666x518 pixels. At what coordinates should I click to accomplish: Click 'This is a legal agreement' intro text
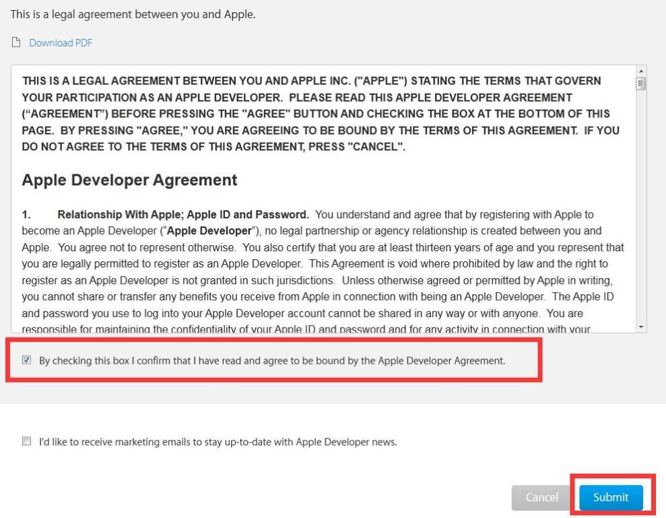pos(133,14)
